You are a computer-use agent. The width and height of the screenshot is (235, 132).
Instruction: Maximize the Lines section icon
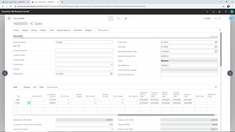click(x=216, y=87)
